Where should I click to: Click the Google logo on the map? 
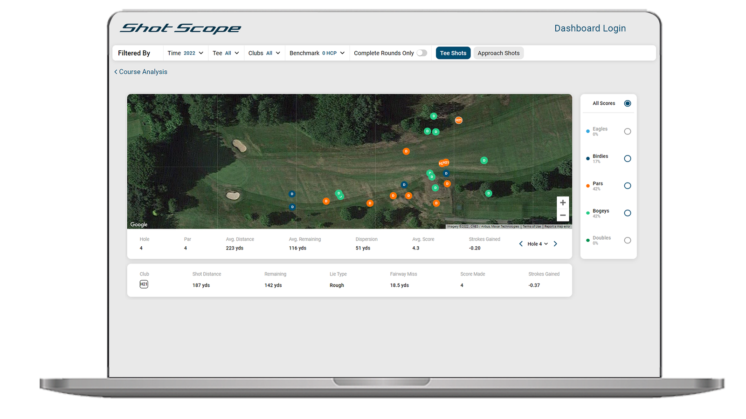[x=138, y=224]
